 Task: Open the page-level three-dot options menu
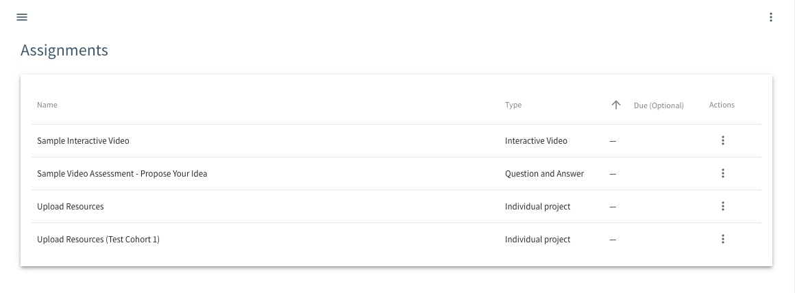click(770, 17)
